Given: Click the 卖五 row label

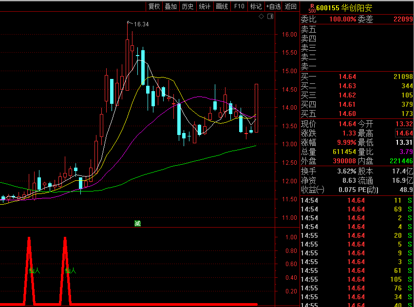Looking at the screenshot, I should pyautogui.click(x=308, y=29).
